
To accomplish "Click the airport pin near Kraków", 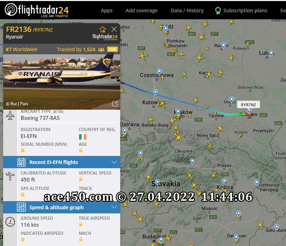I will pyautogui.click(x=178, y=112).
